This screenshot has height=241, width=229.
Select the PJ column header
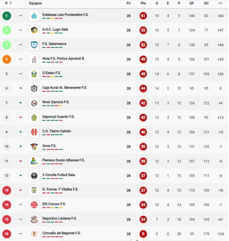tap(128, 3)
